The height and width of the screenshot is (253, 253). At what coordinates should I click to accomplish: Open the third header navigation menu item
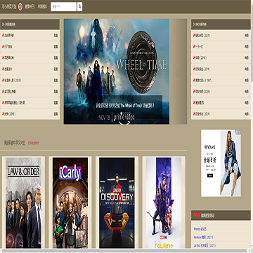[x=42, y=7]
